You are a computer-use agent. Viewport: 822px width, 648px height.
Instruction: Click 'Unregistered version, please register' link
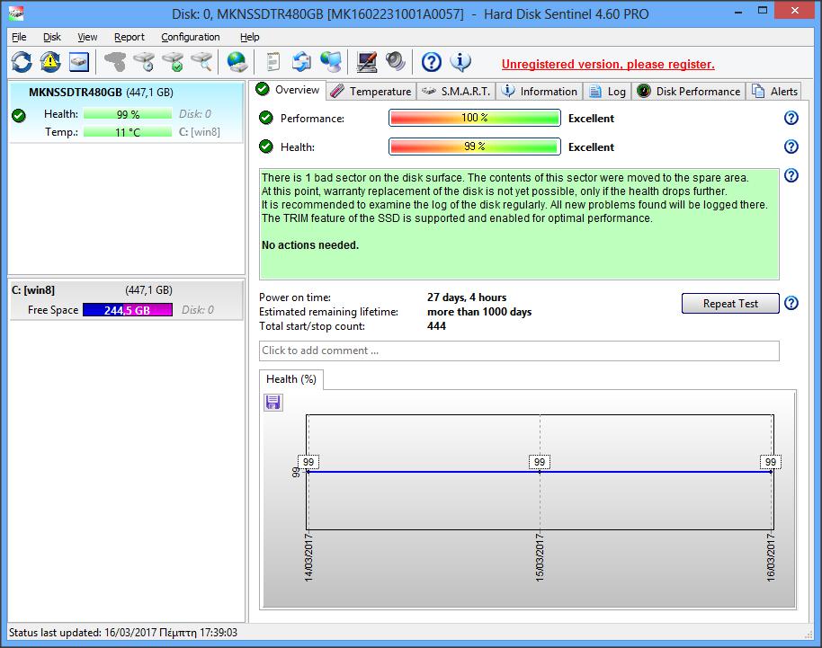click(608, 64)
